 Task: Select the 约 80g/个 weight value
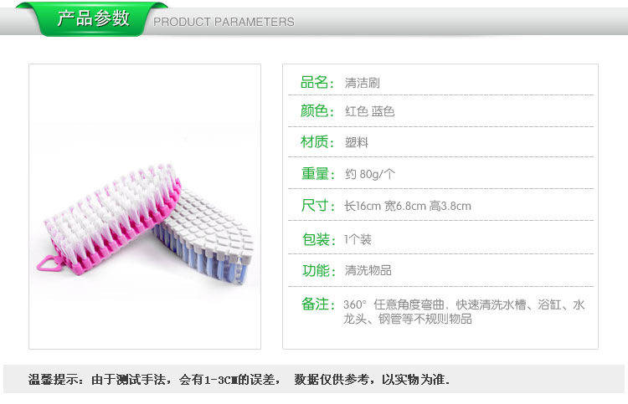click(x=369, y=174)
